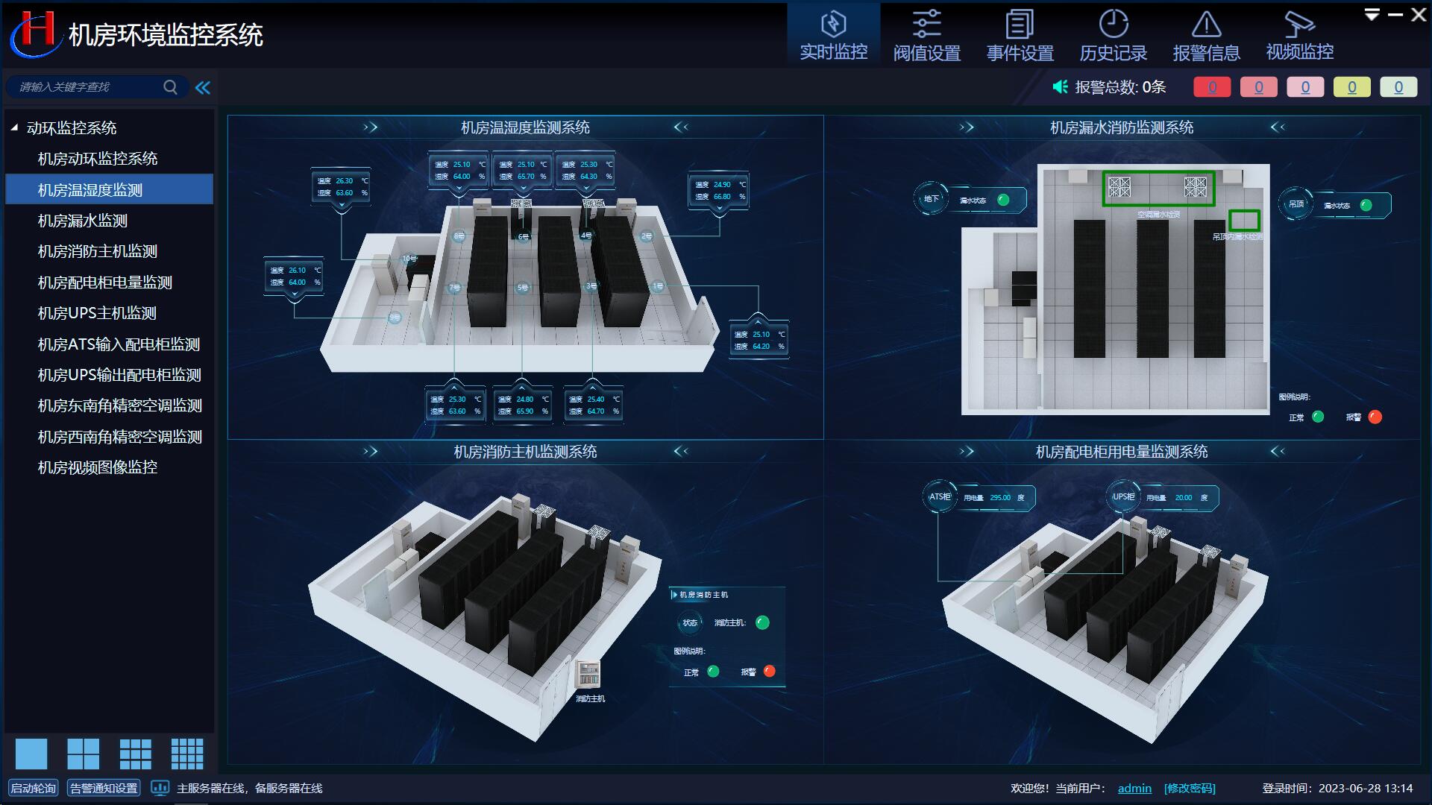The width and height of the screenshot is (1432, 805).
Task: Collapse the 动环监控系统 tree node
Action: pyautogui.click(x=14, y=128)
